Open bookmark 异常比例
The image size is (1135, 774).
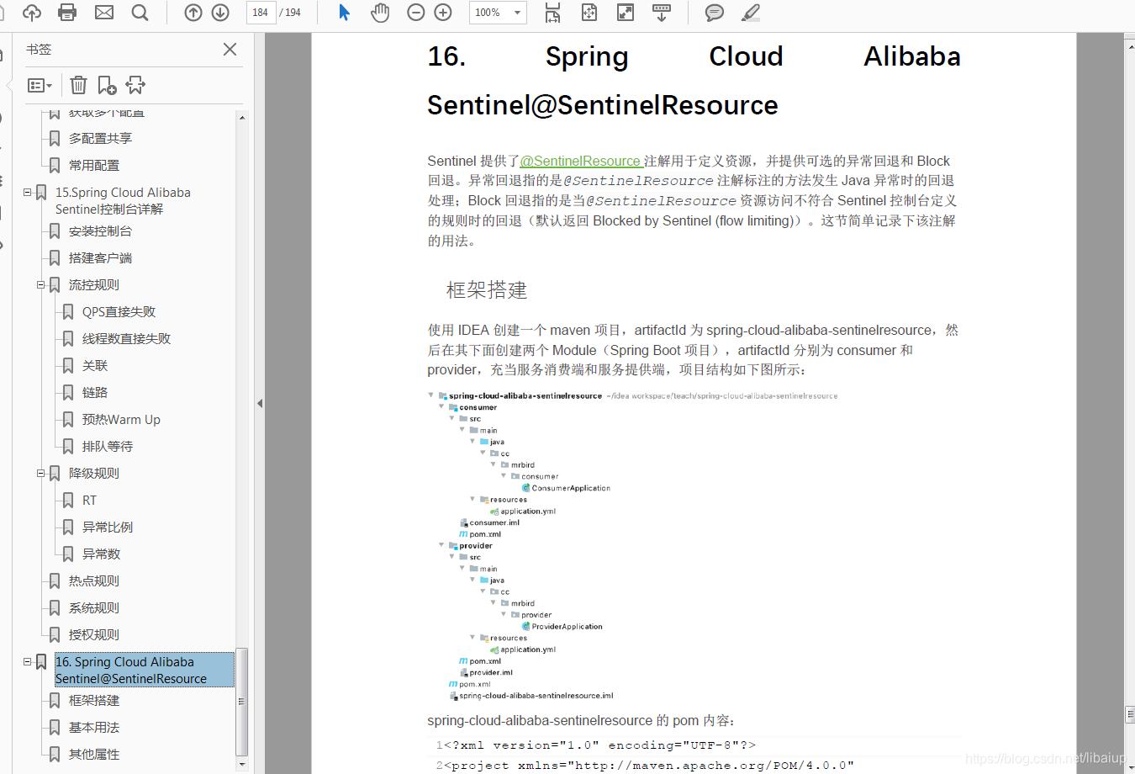(x=108, y=527)
